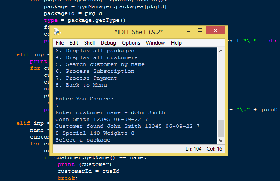Open the Window menu
Screen dimensions: 280x181
coord(155,43)
